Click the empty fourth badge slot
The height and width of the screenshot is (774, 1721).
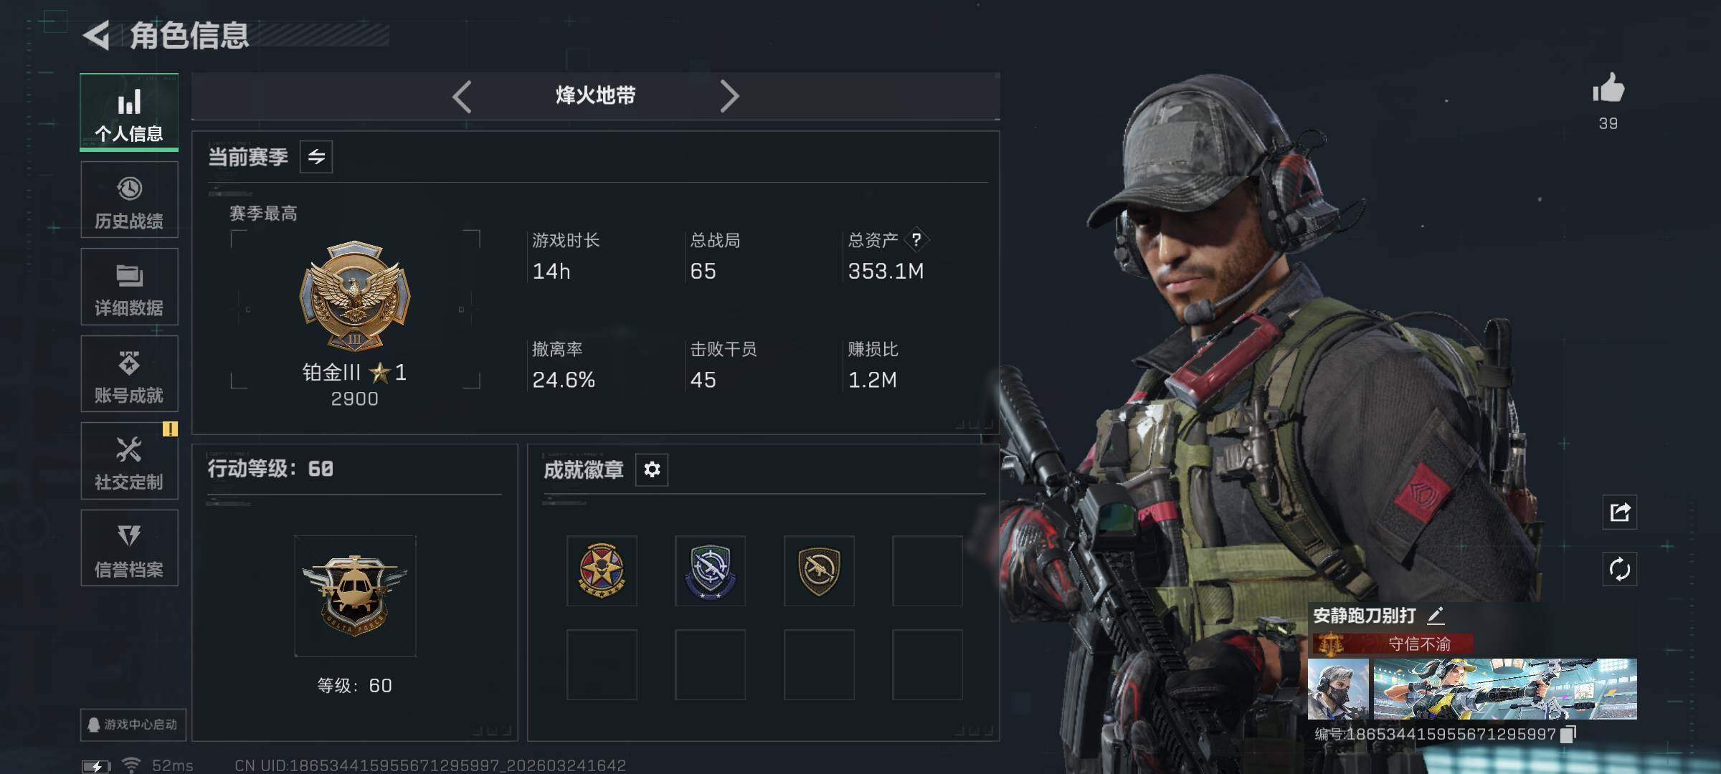click(x=927, y=571)
